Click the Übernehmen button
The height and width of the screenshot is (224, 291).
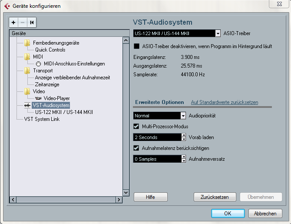(261, 197)
